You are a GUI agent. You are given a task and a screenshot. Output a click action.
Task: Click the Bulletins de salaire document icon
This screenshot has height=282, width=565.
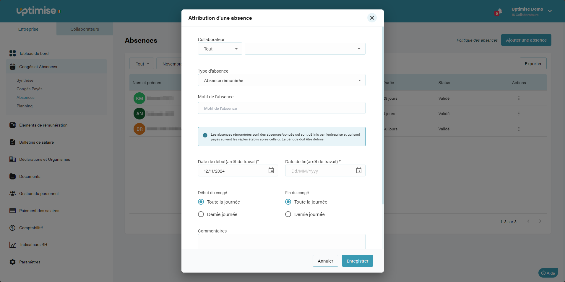[12, 142]
